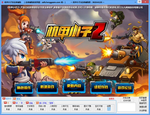150x115 pixels.
Task: Click the app icon in the title bar
Action: [x=2, y=2]
